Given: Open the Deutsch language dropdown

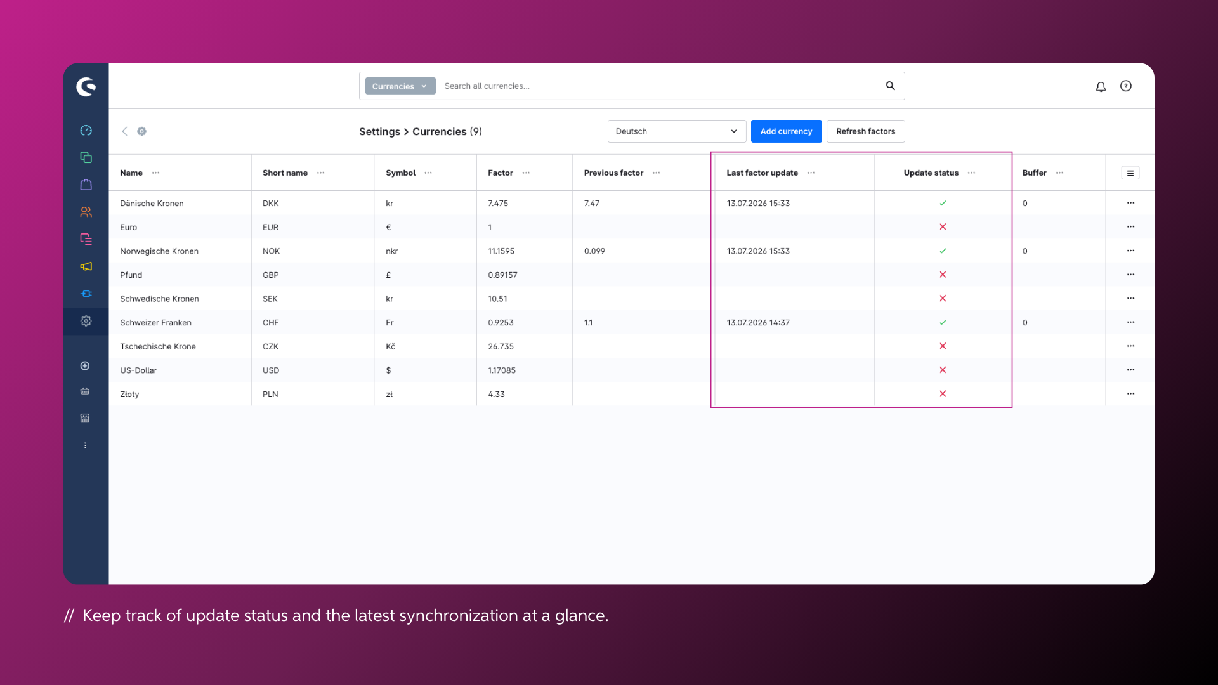Looking at the screenshot, I should (677, 131).
